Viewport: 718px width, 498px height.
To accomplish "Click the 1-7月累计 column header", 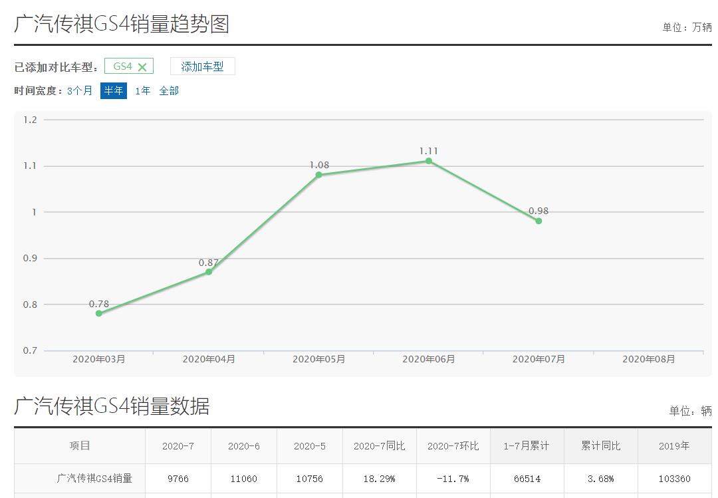I will click(x=527, y=445).
